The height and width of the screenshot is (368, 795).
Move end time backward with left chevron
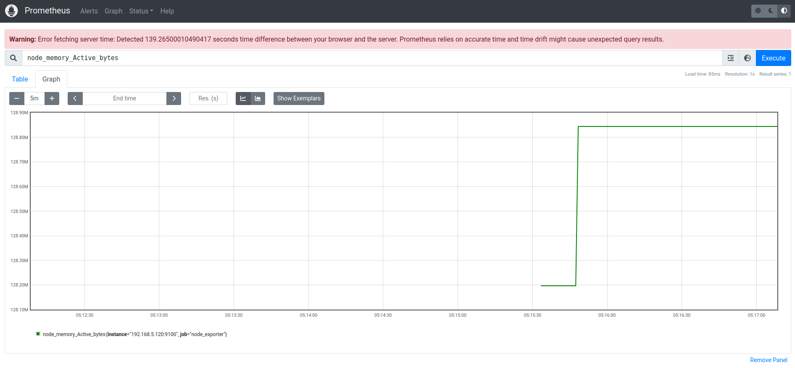pos(75,98)
